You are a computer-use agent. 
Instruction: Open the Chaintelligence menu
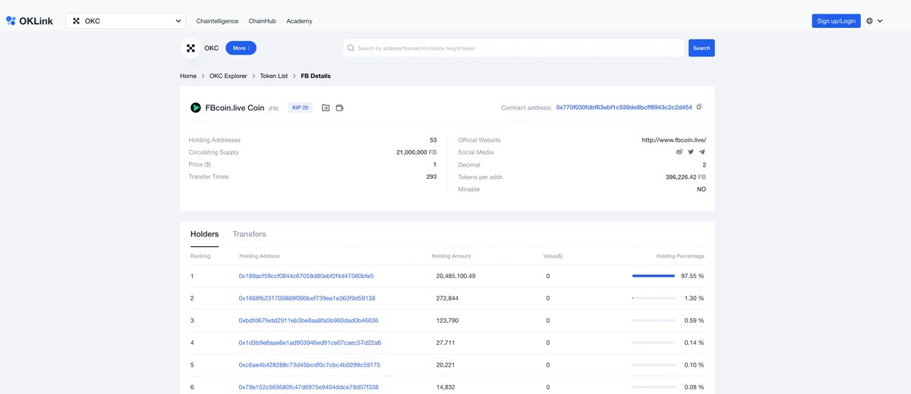[x=217, y=21]
